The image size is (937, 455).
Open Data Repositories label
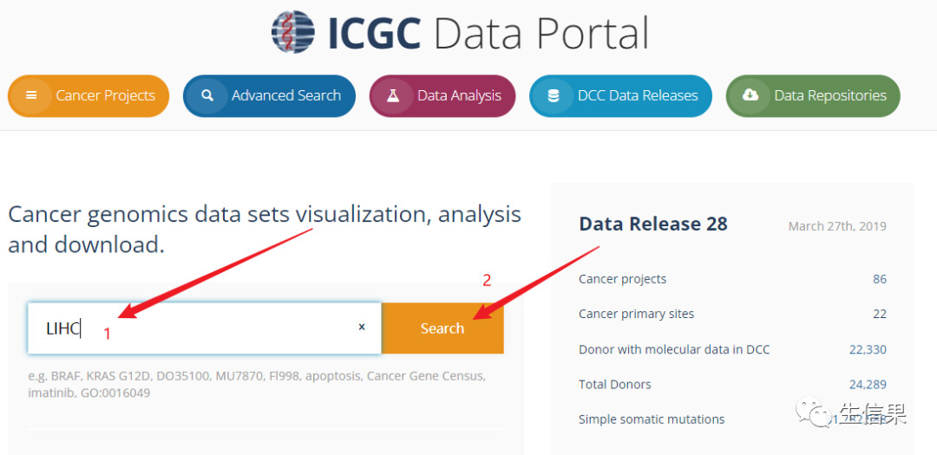(x=829, y=95)
